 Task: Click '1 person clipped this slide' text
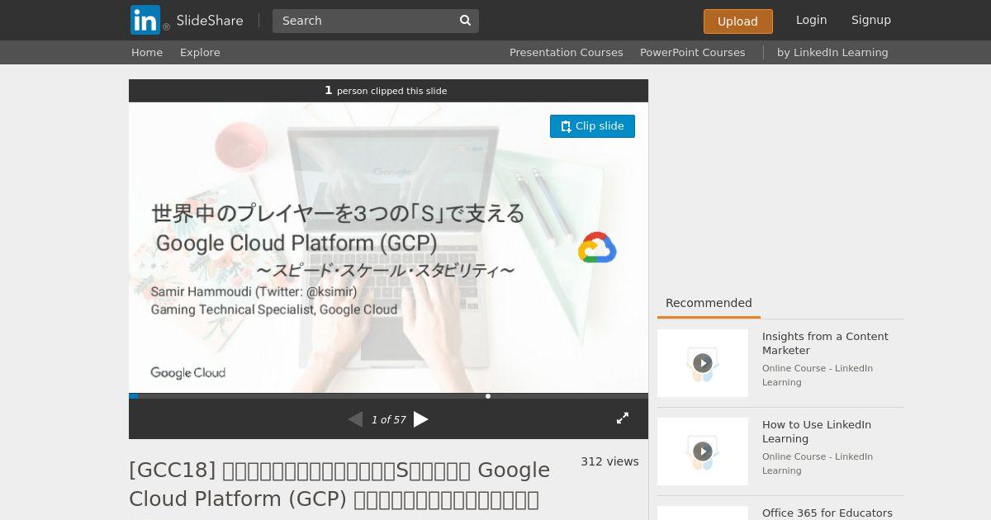coord(386,91)
